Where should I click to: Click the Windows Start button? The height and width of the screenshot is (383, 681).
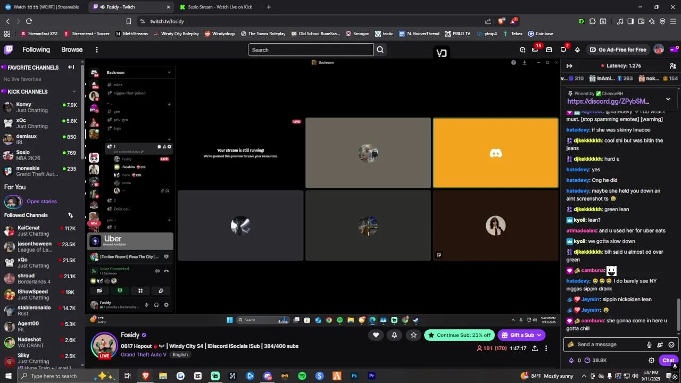coord(8,376)
